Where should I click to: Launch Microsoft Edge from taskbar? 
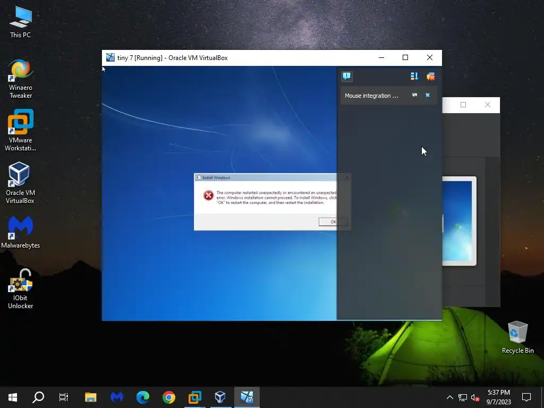pyautogui.click(x=142, y=397)
